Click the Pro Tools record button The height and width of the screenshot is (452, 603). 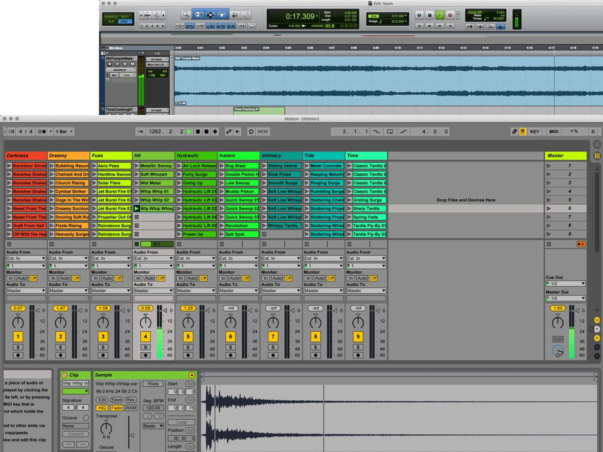pos(450,15)
